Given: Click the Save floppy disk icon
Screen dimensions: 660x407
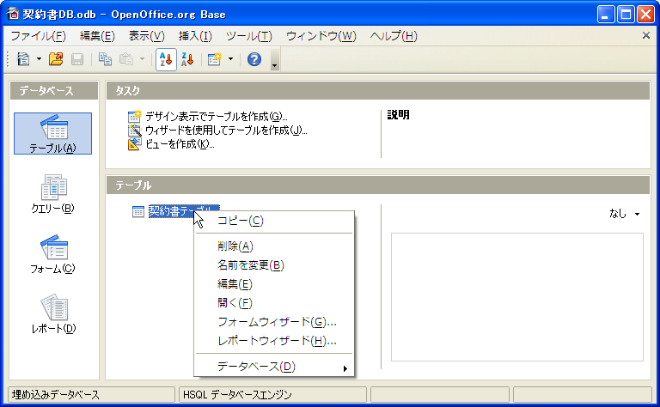Looking at the screenshot, I should coord(77,59).
